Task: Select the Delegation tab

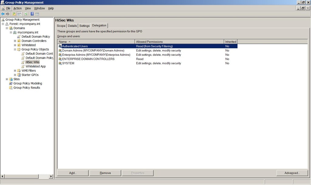Action: click(x=99, y=26)
